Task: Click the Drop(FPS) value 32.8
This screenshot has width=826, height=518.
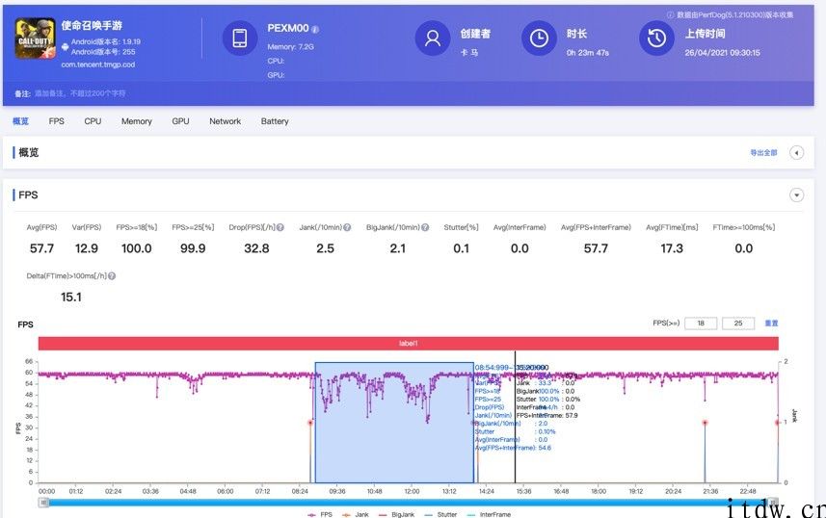Action: (x=256, y=248)
